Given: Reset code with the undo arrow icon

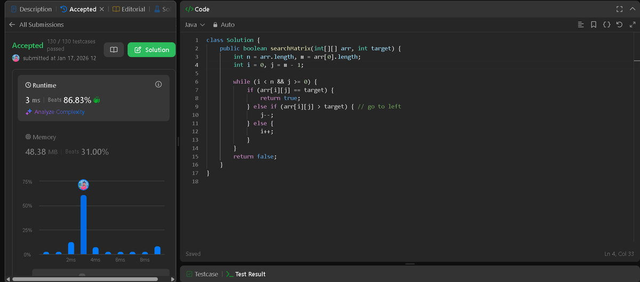Looking at the screenshot, I should [619, 25].
